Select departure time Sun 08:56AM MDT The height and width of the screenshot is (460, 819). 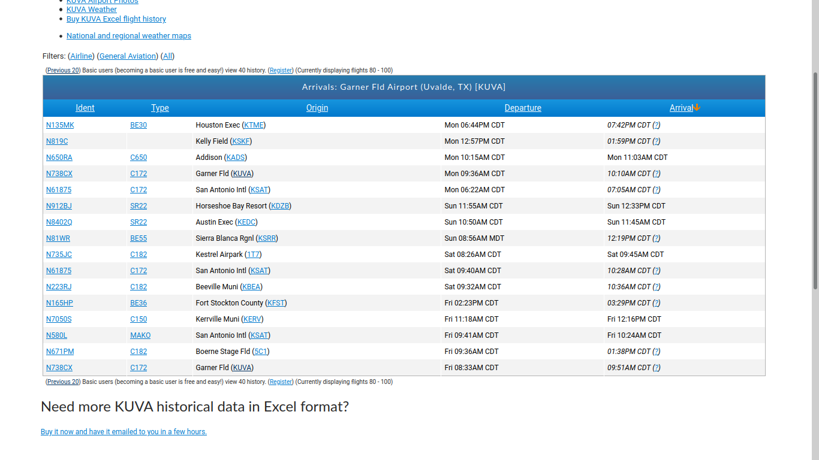[474, 238]
